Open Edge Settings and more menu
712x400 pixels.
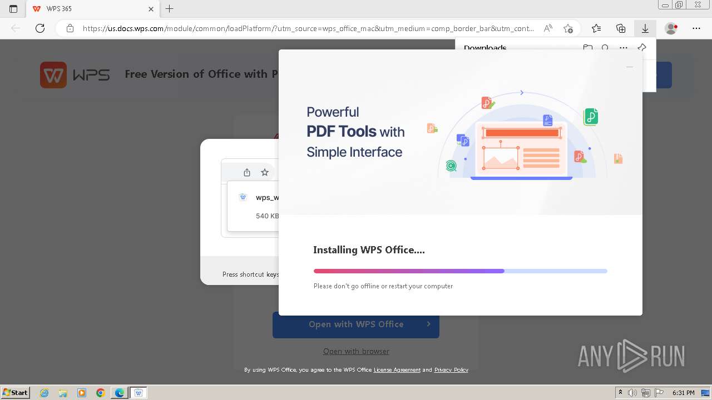coord(696,28)
